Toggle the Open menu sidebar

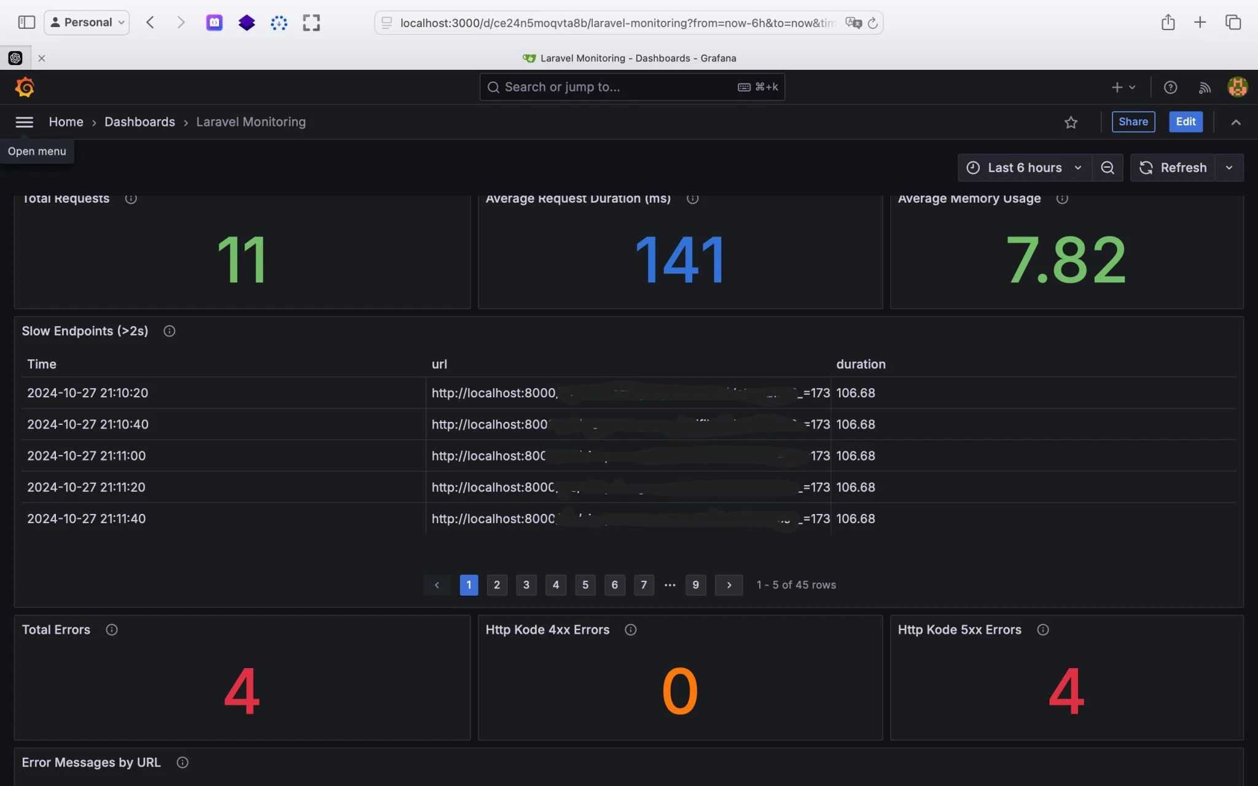pyautogui.click(x=23, y=122)
